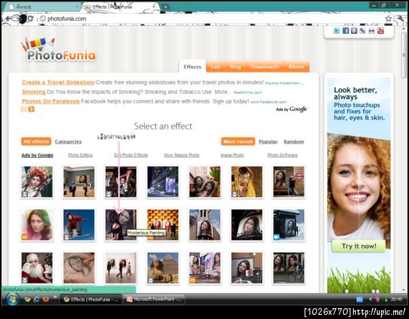409x319 pixels.
Task: Click the How Resize Photo ad link
Action: coord(181,155)
